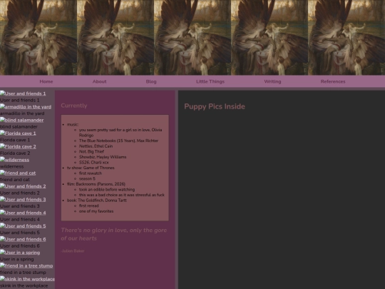Click the 'took an edible before watching' line
Image resolution: width=385 pixels, height=289 pixels.
pyautogui.click(x=107, y=190)
